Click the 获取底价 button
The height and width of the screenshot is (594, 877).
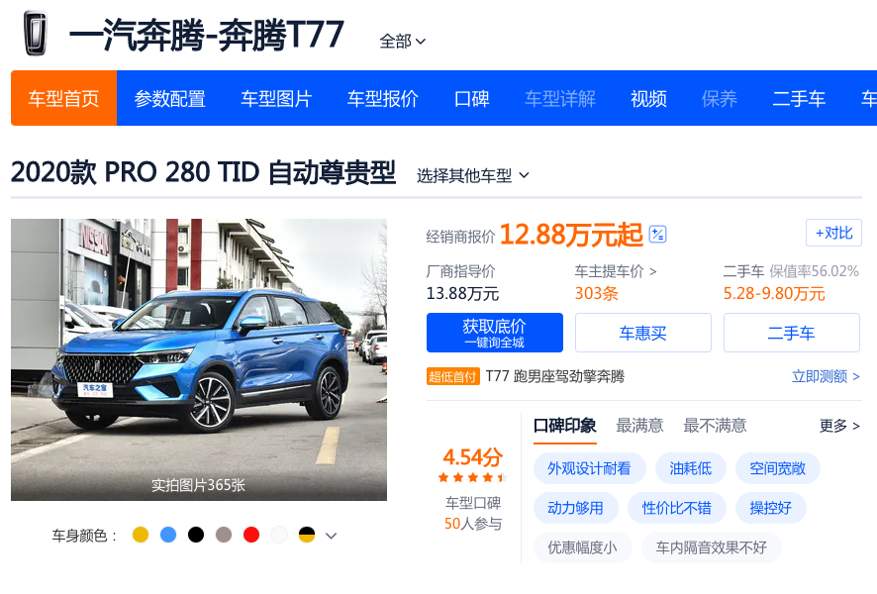point(495,333)
